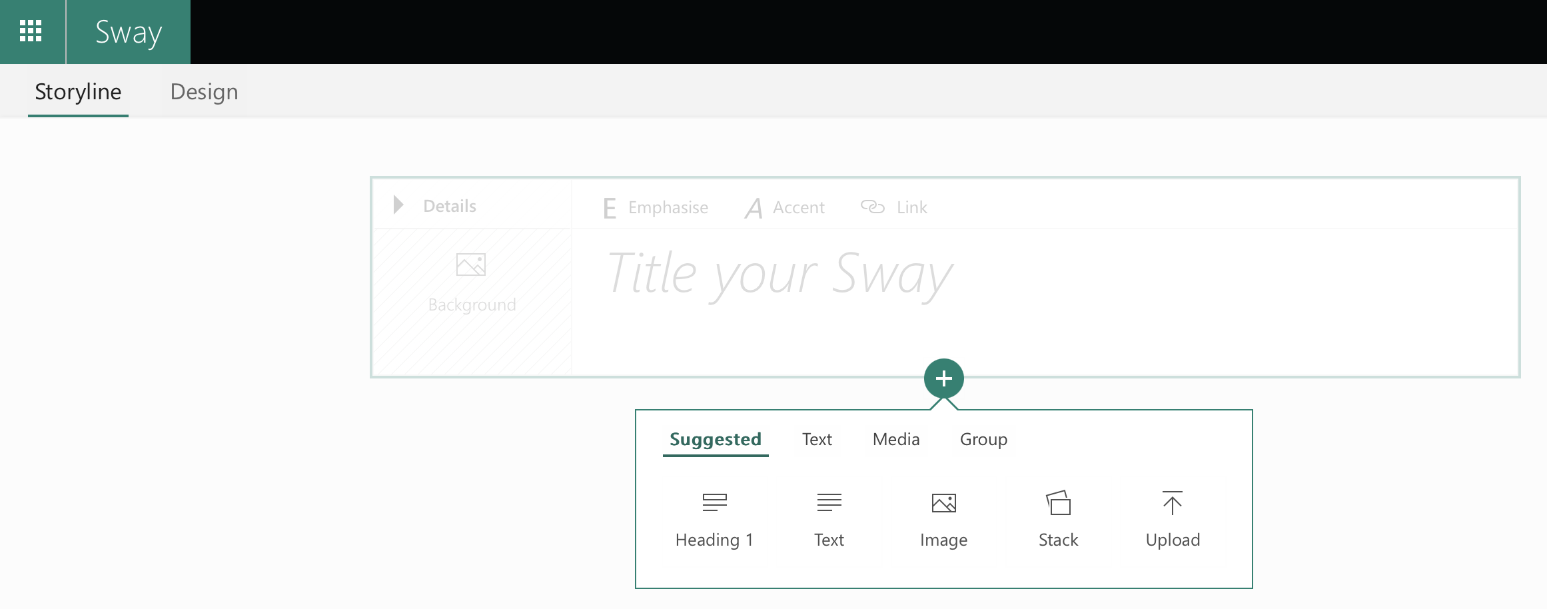Choose the Upload option
1547x609 pixels.
tap(1173, 520)
